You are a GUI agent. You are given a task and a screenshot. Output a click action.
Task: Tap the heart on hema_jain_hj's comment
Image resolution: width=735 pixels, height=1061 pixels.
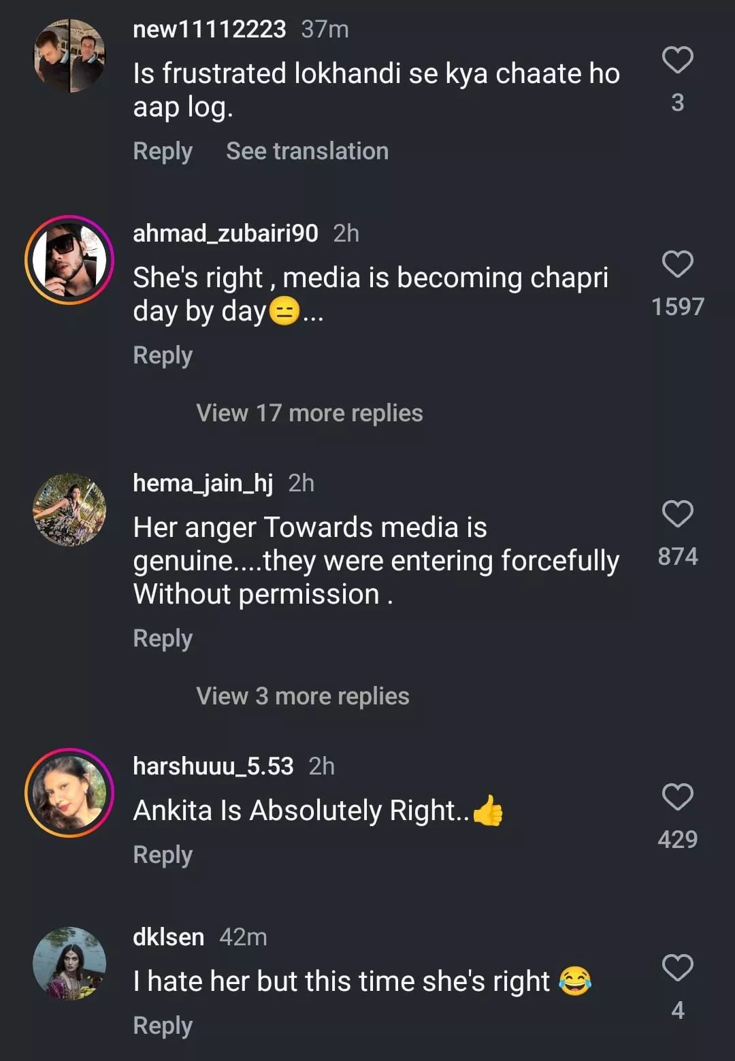[677, 514]
